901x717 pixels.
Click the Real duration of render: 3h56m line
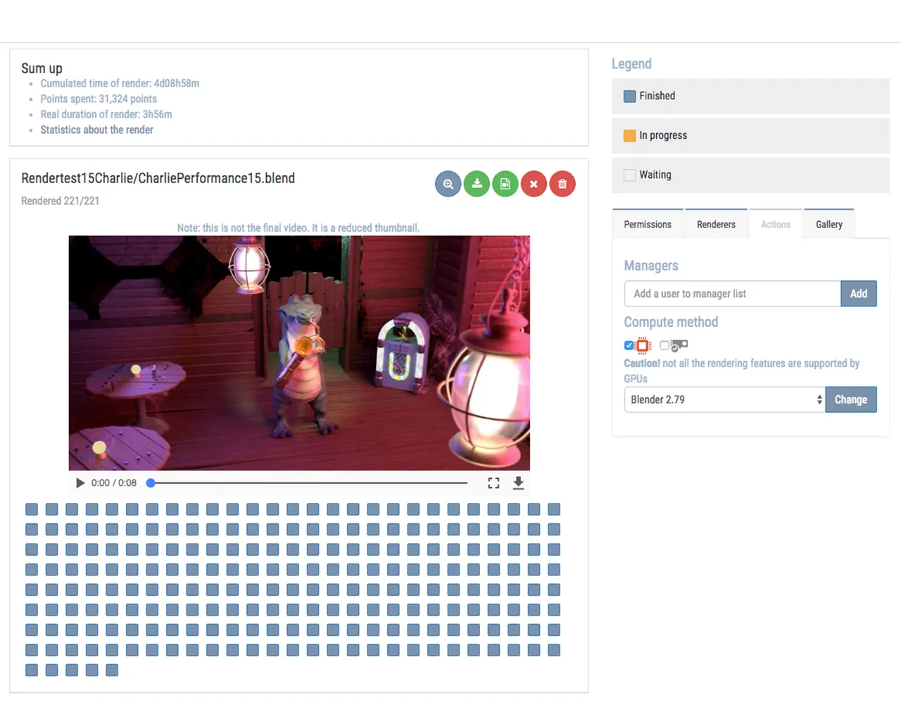coord(106,114)
